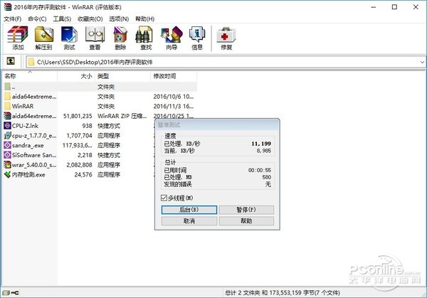Click date 2016/11/3 of WinRAR folder
The height and width of the screenshot is (298, 427).
174,107
